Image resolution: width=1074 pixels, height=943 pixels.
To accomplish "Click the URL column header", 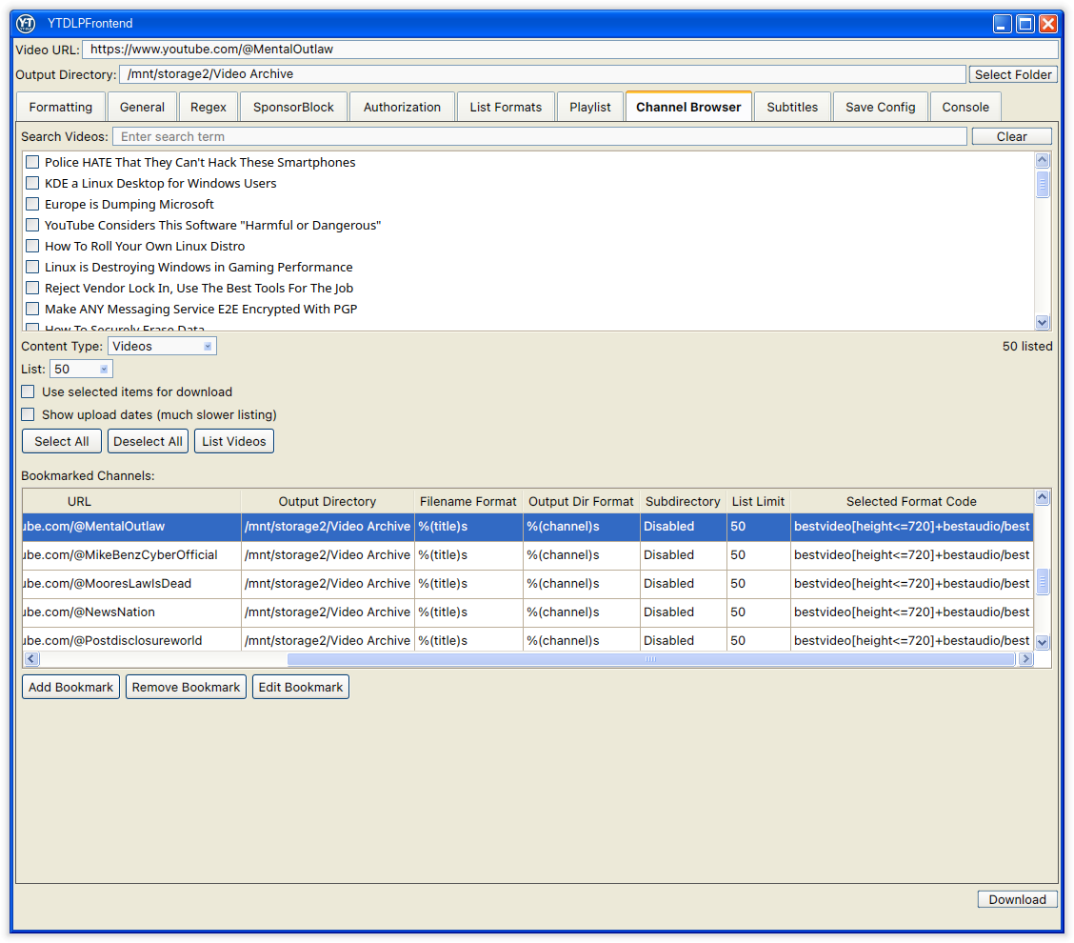I will pyautogui.click(x=131, y=501).
